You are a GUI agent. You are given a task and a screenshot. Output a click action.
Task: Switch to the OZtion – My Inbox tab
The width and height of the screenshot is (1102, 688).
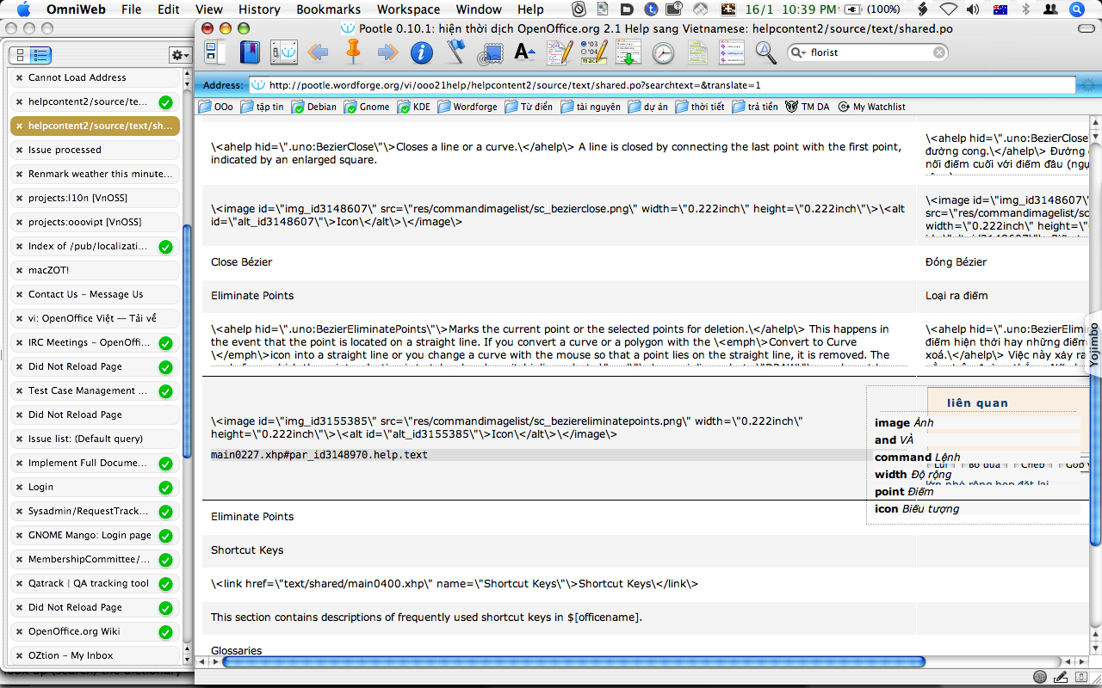[95, 655]
